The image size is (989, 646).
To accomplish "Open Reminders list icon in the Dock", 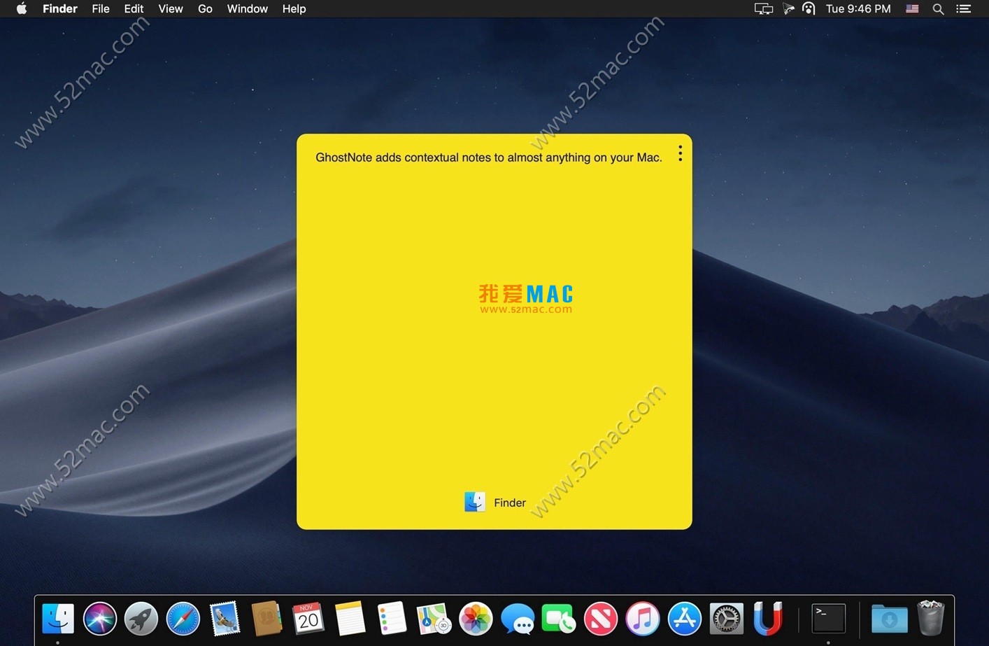I will [392, 619].
